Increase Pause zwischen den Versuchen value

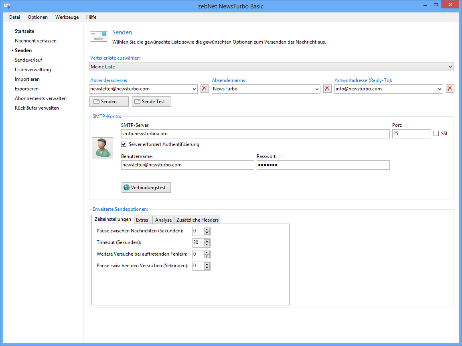pyautogui.click(x=207, y=264)
